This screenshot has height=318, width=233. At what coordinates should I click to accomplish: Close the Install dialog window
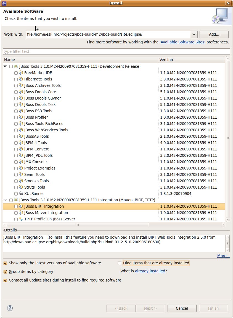tap(228, 3)
